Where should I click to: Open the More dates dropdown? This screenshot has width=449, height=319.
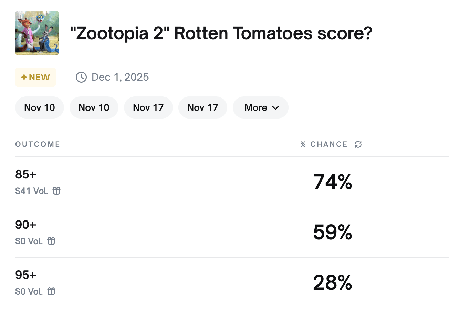[261, 107]
